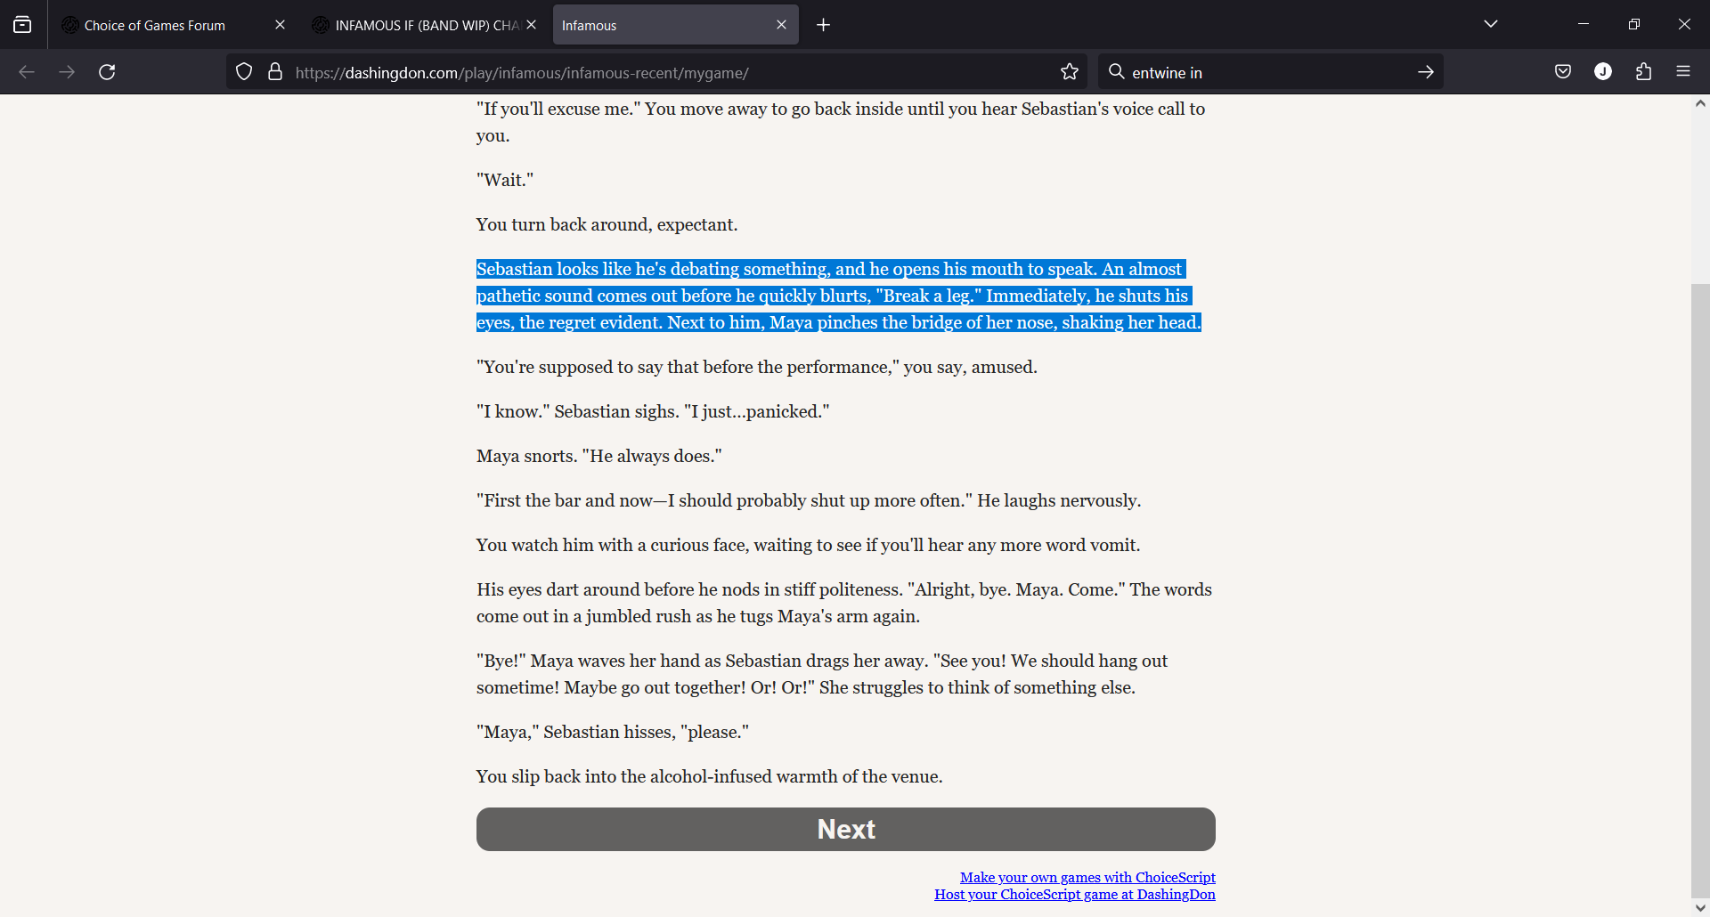Switch to Choice of Games Forum tab
1710x917 pixels.
tap(173, 25)
